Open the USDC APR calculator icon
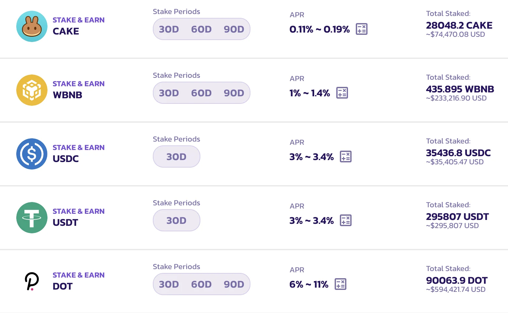The height and width of the screenshot is (313, 508). point(345,156)
